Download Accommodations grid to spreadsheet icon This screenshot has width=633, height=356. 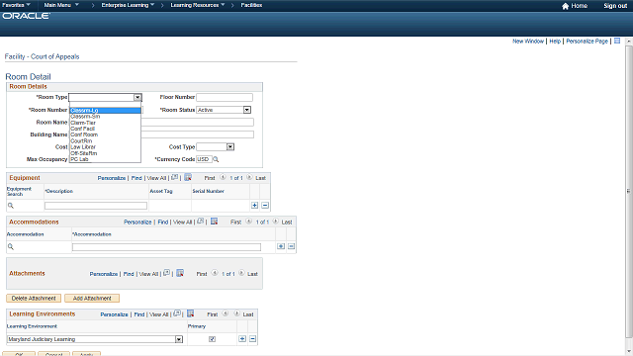(214, 222)
